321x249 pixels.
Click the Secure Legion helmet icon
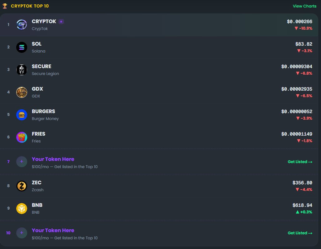point(22,70)
